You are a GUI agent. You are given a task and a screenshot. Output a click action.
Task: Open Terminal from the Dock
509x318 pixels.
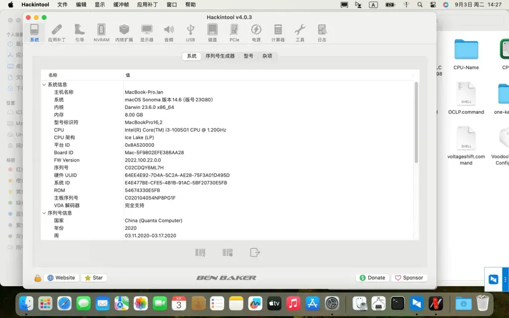coord(398,304)
